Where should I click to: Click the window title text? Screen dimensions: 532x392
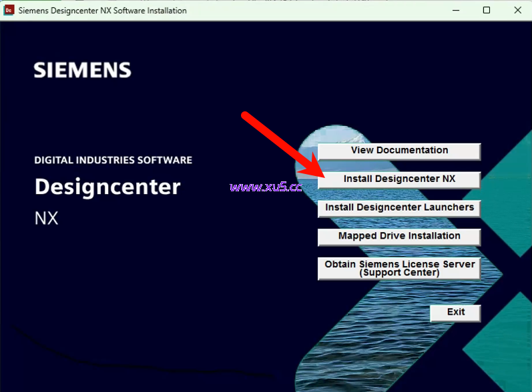tap(102, 11)
